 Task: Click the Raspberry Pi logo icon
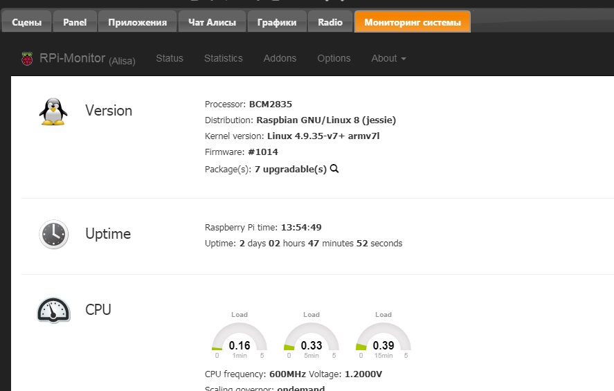click(27, 59)
